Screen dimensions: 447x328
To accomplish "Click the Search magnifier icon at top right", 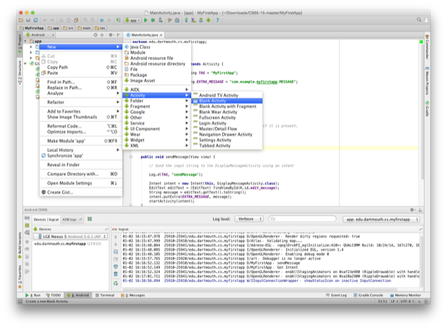I will pyautogui.click(x=419, y=20).
